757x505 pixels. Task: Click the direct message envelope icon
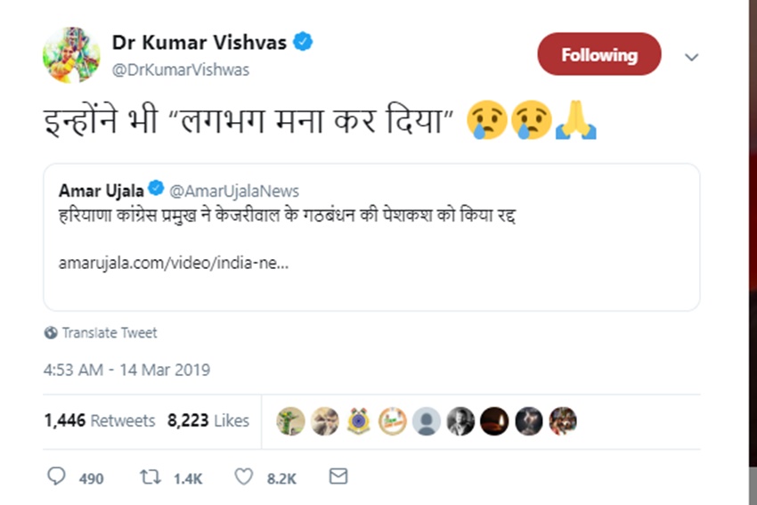pos(338,477)
